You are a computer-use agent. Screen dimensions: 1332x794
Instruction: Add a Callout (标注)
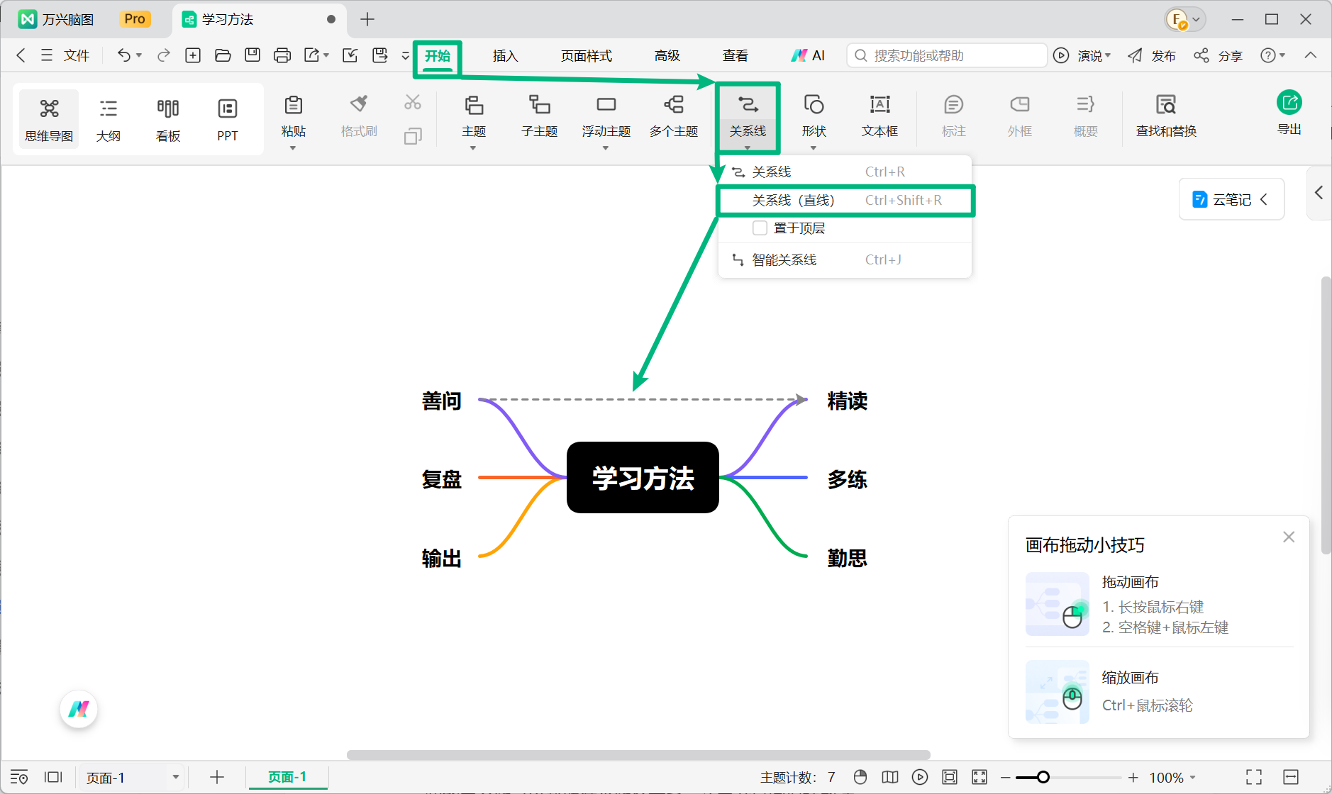[x=954, y=116]
